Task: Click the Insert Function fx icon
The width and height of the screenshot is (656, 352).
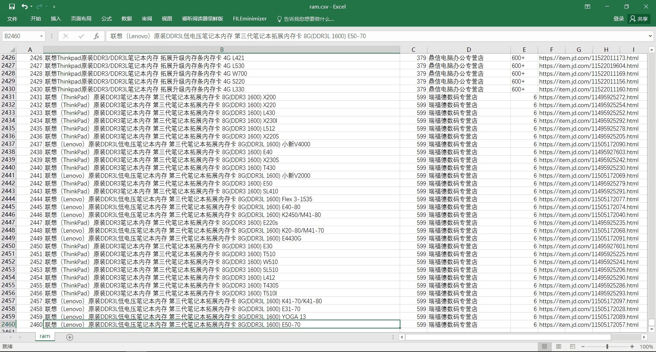Action: [96, 36]
